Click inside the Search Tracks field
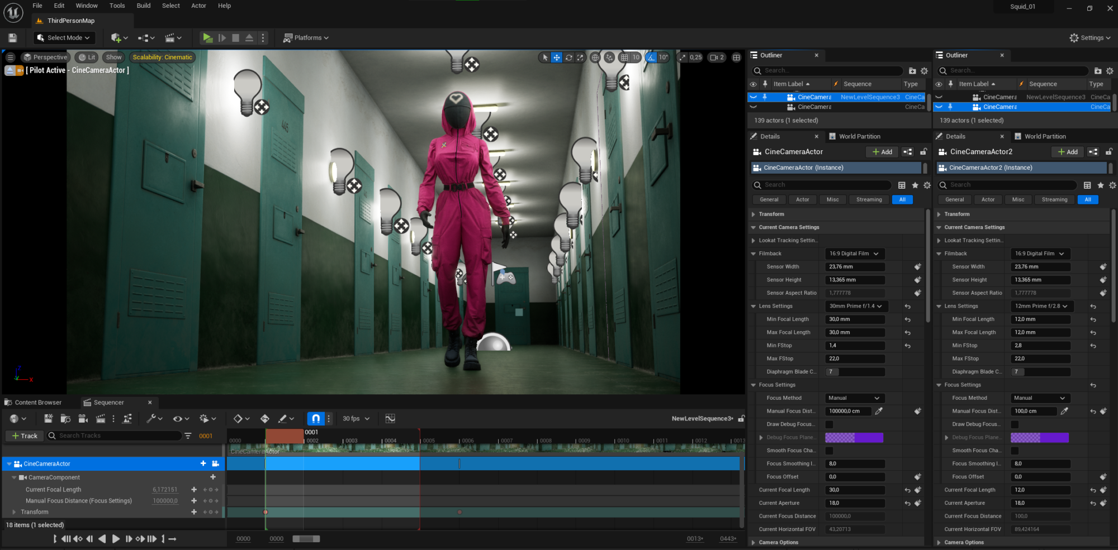1118x550 pixels. tap(112, 436)
